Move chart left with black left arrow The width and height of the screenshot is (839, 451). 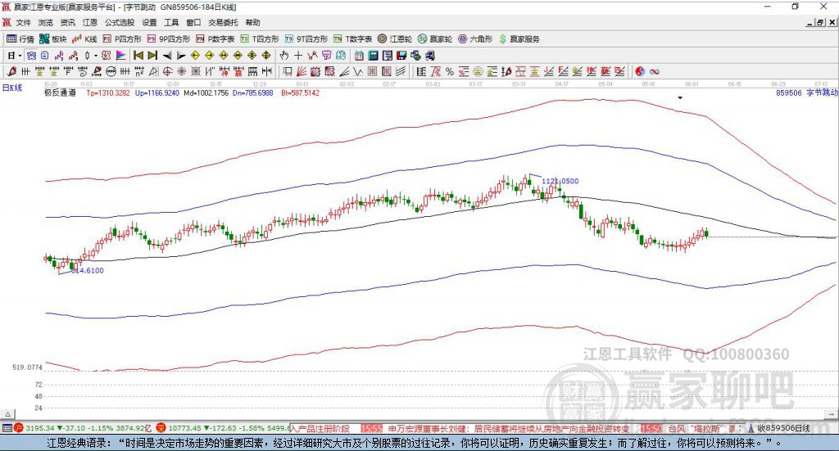click(x=167, y=56)
